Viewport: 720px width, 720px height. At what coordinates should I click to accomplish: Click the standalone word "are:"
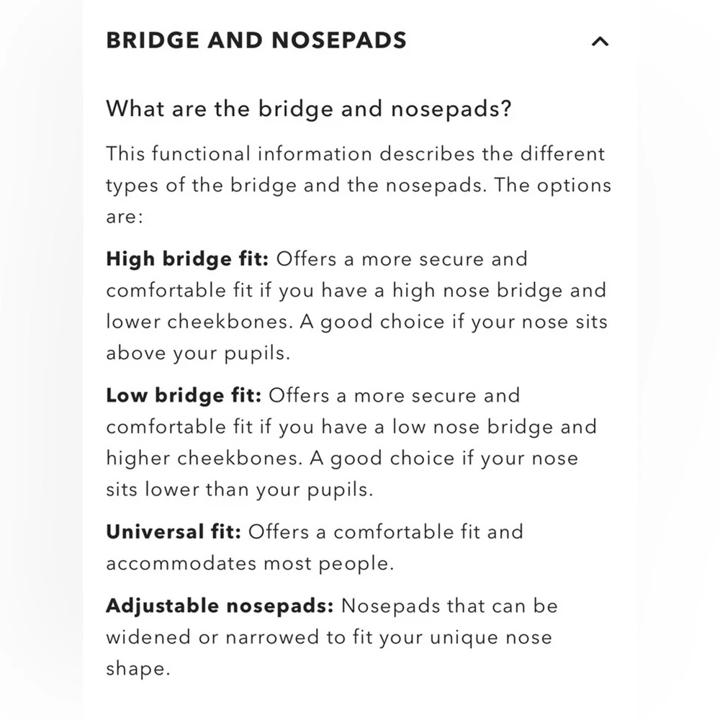(x=125, y=217)
